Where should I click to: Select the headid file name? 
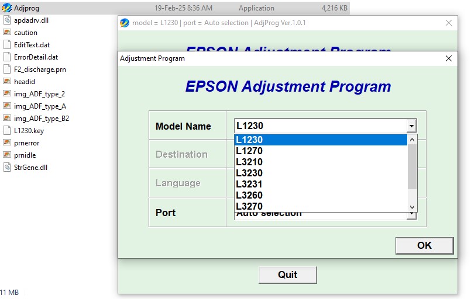[x=25, y=82]
